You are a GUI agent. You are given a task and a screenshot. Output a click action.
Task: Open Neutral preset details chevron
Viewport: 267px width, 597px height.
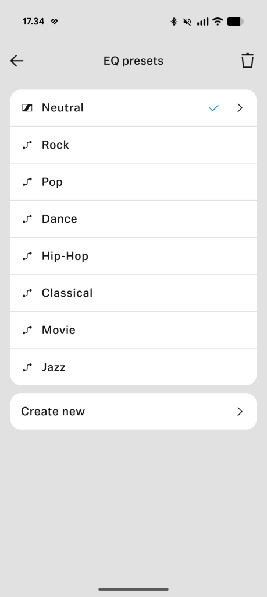[x=240, y=108]
